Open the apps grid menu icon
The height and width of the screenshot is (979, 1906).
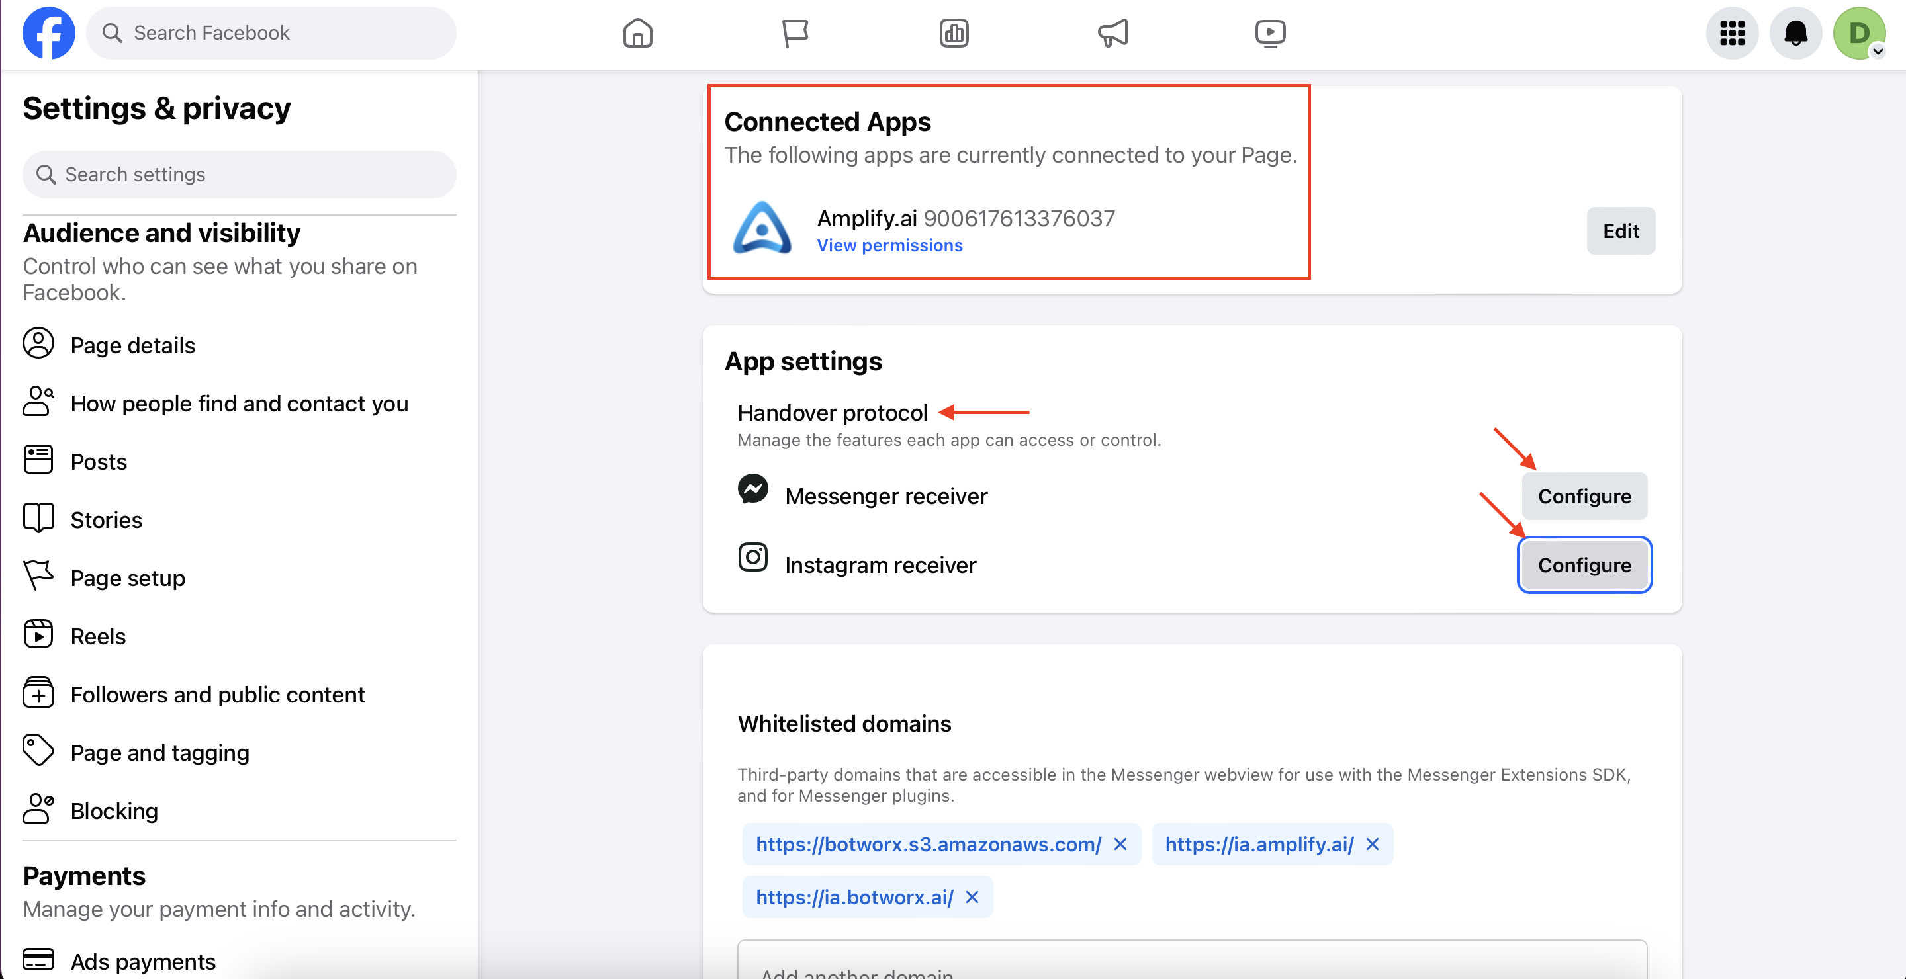1732,33
